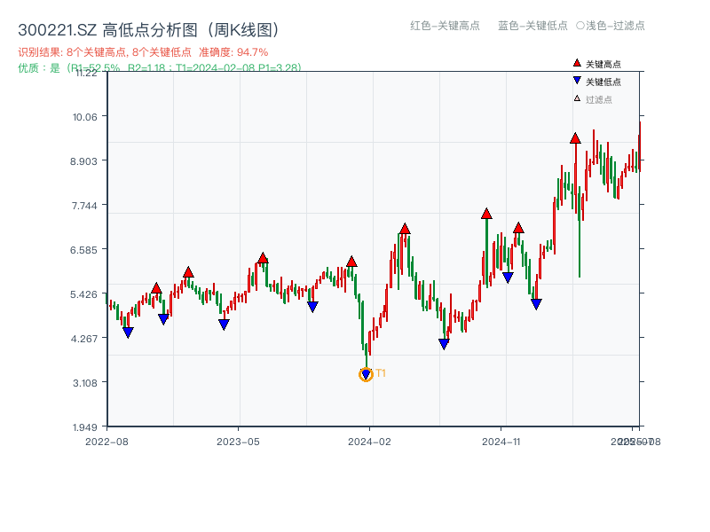Click the 6.585 y-axis label
710x532 pixels.
click(83, 250)
